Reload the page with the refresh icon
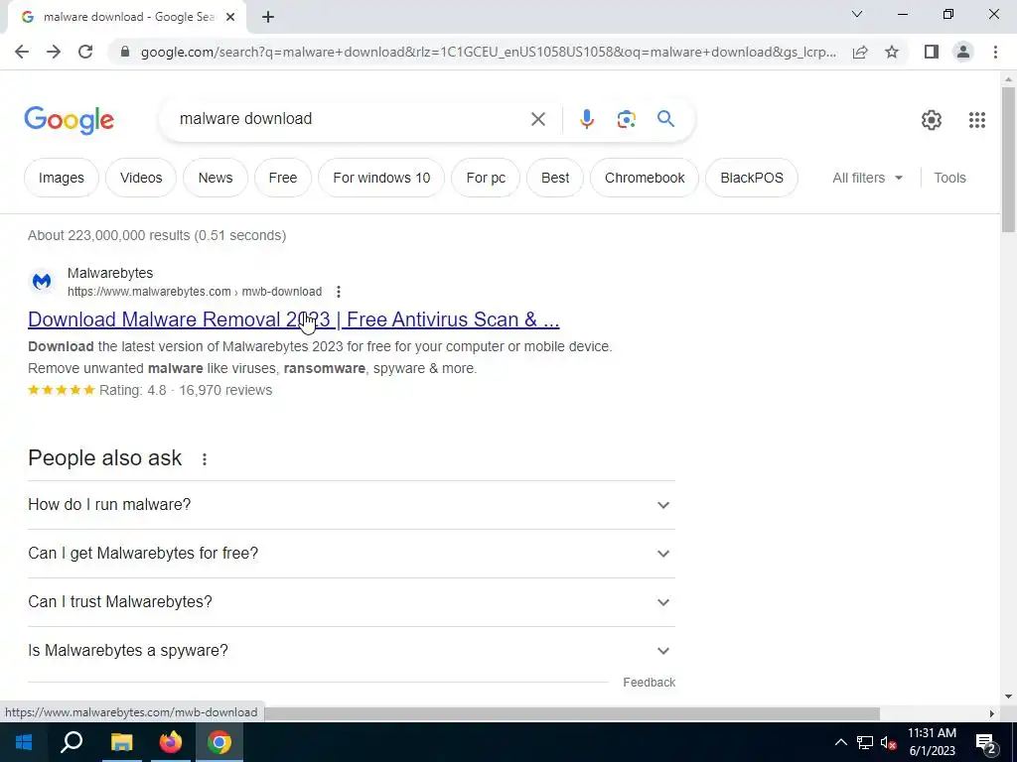1017x762 pixels. pos(85,52)
